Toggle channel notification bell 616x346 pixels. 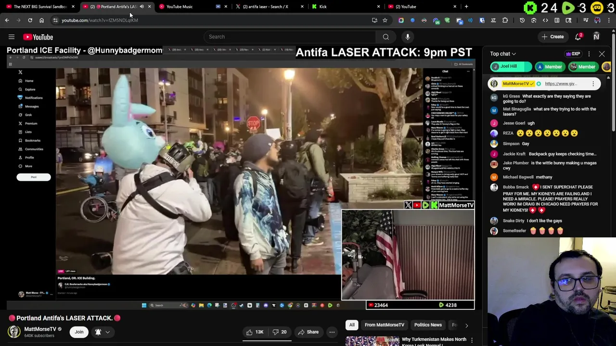click(x=98, y=332)
